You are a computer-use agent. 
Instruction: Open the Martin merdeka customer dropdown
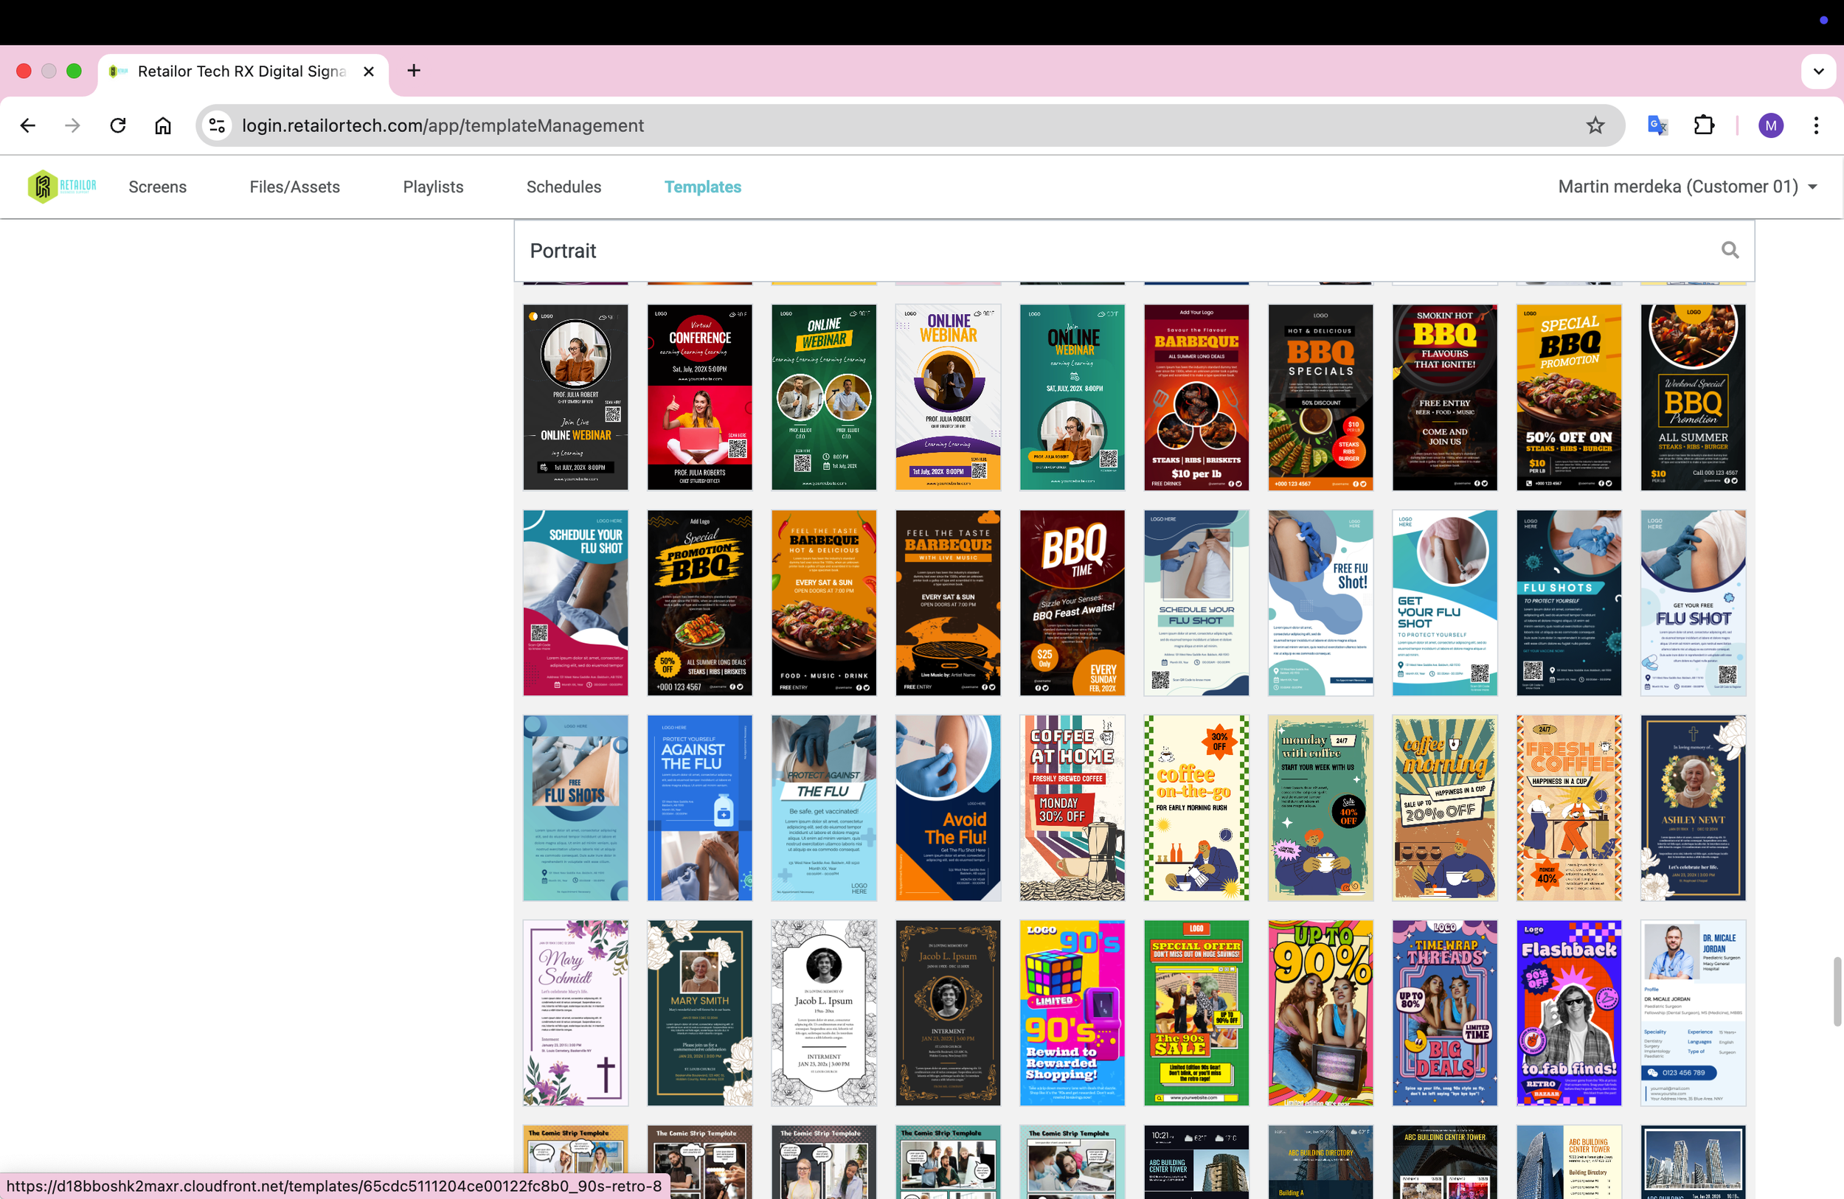(x=1688, y=186)
